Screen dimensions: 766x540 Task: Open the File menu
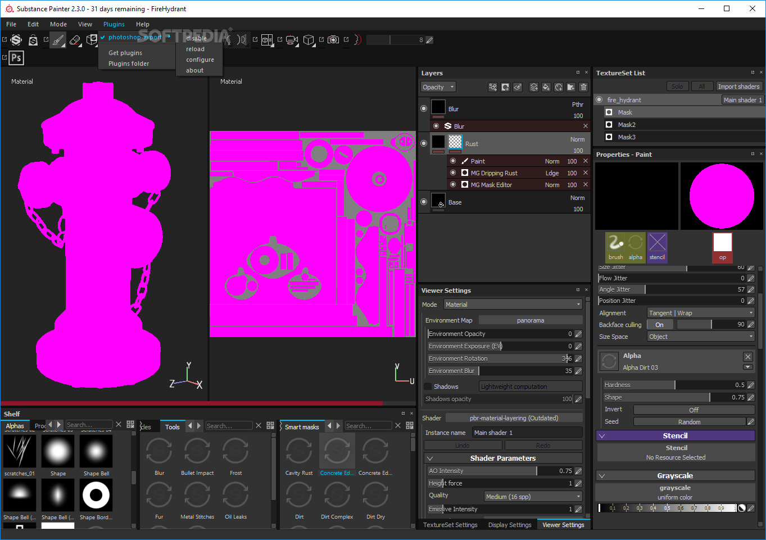coord(11,24)
